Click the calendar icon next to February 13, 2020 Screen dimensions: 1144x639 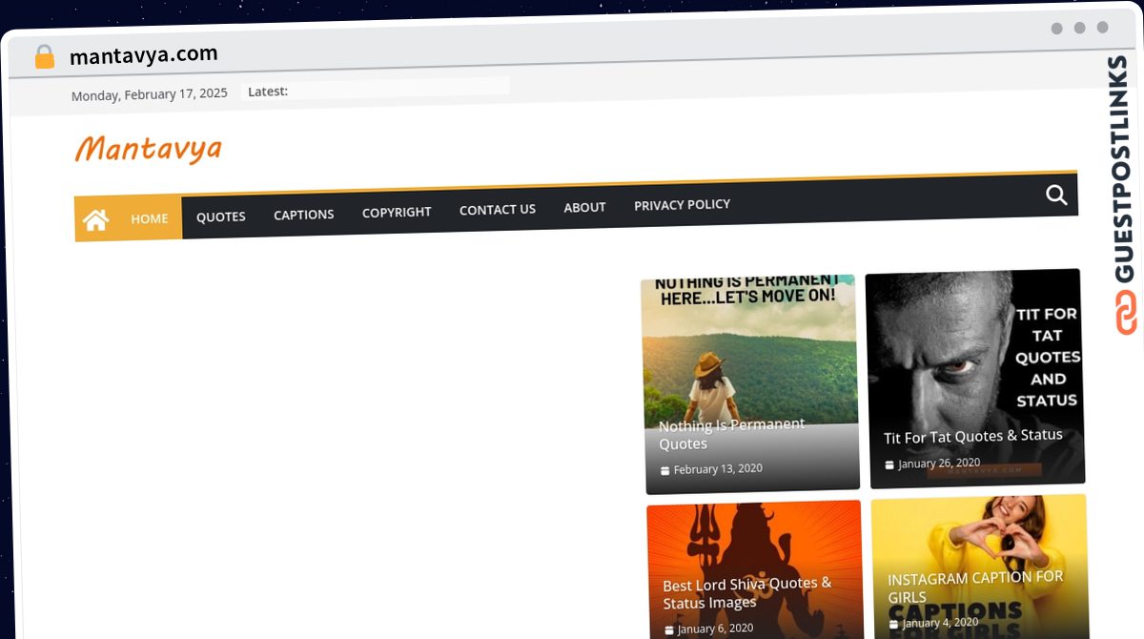[x=665, y=471]
